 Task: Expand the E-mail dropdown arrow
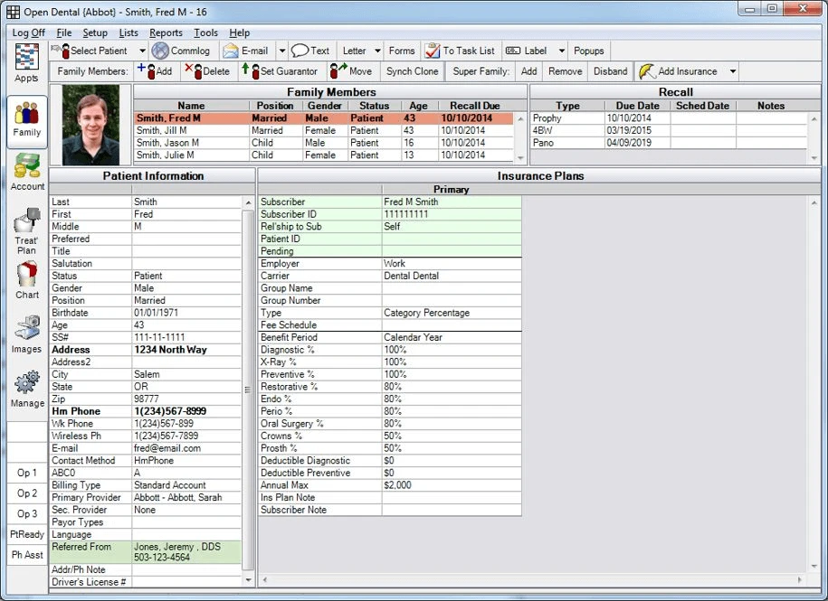tap(281, 51)
